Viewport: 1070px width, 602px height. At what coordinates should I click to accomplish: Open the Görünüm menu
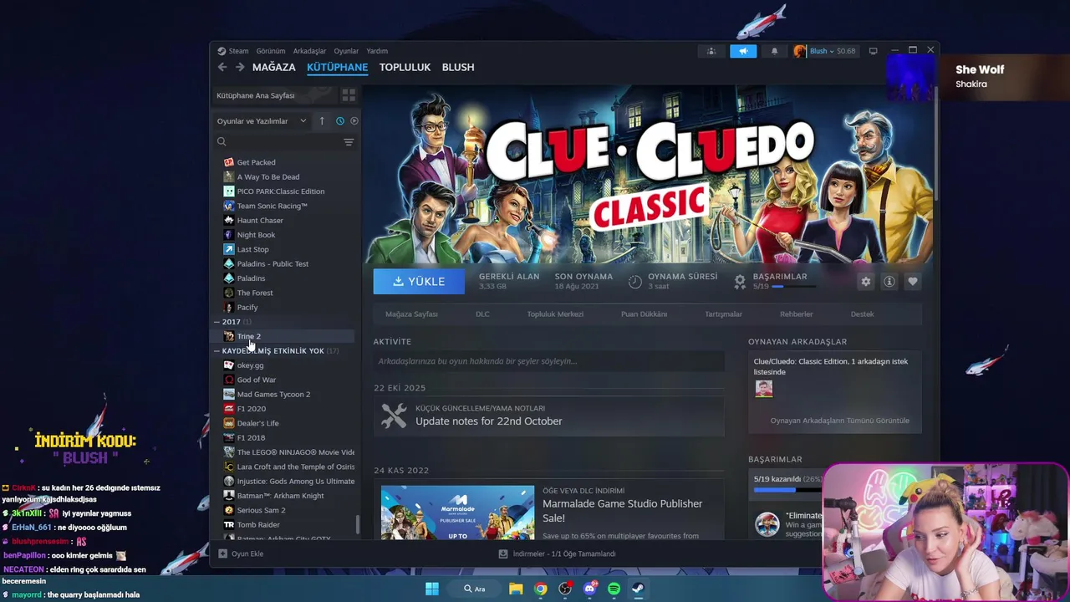(271, 51)
